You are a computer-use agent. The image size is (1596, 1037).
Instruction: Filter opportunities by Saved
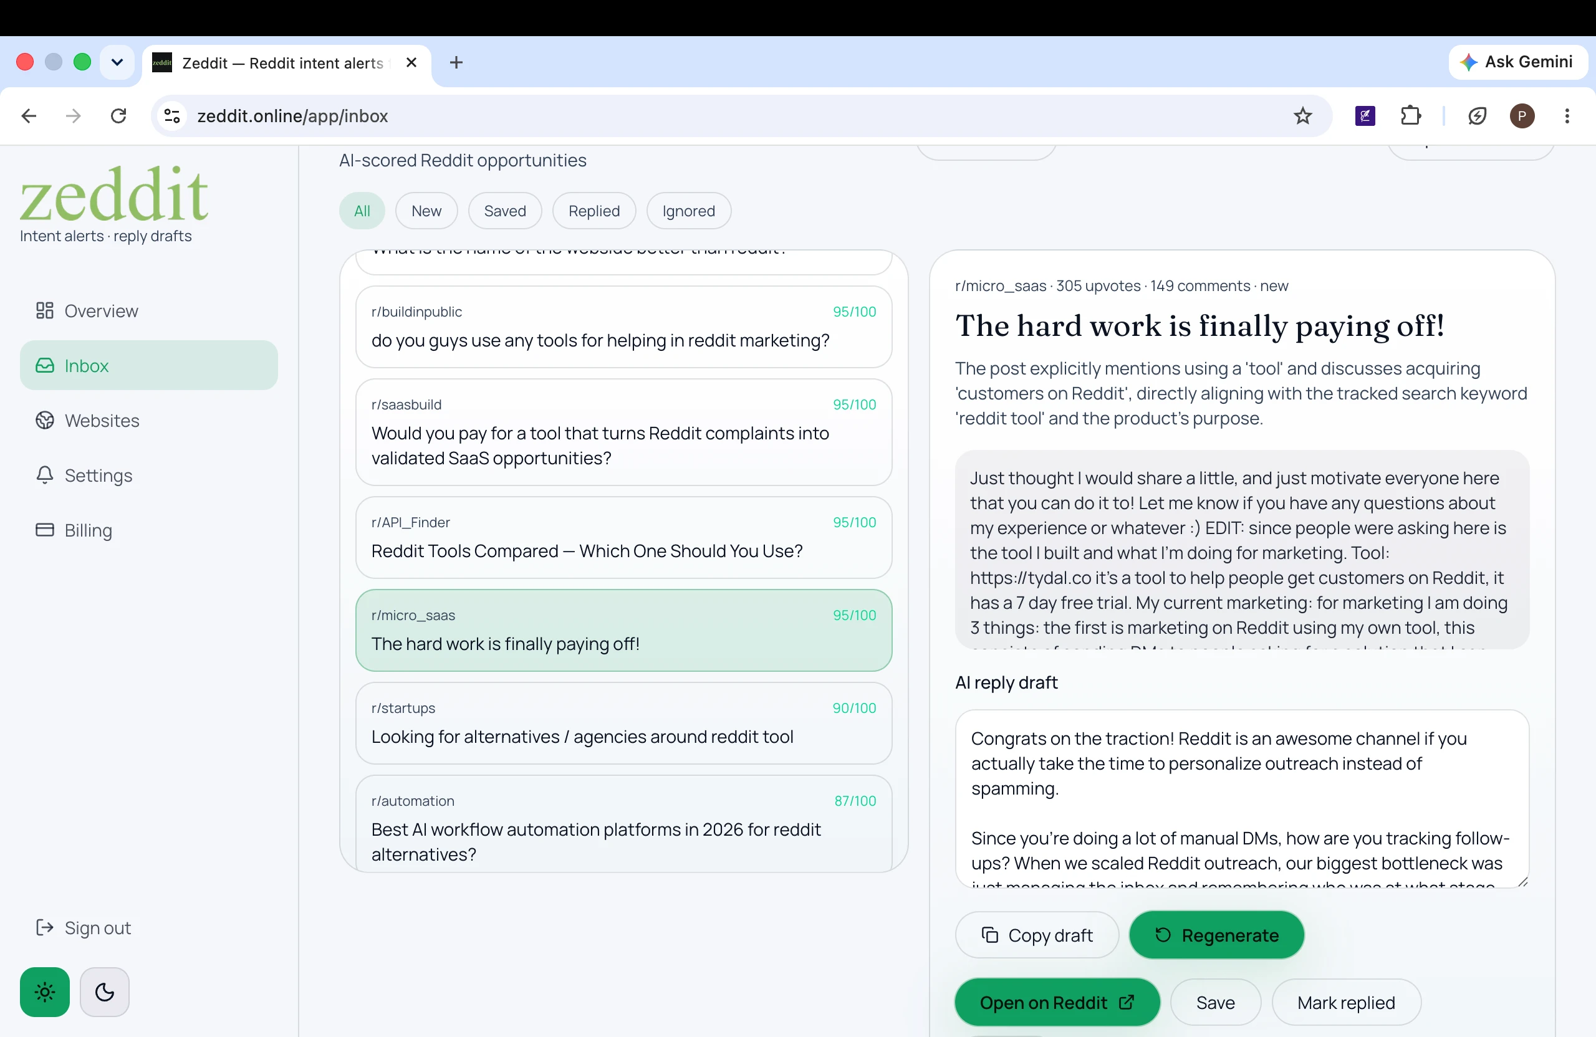505,211
